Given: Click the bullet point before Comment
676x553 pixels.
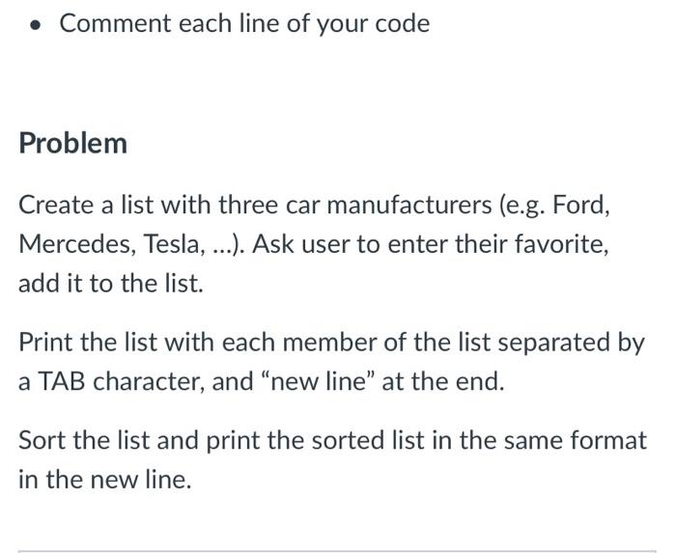Looking at the screenshot, I should pyautogui.click(x=36, y=25).
